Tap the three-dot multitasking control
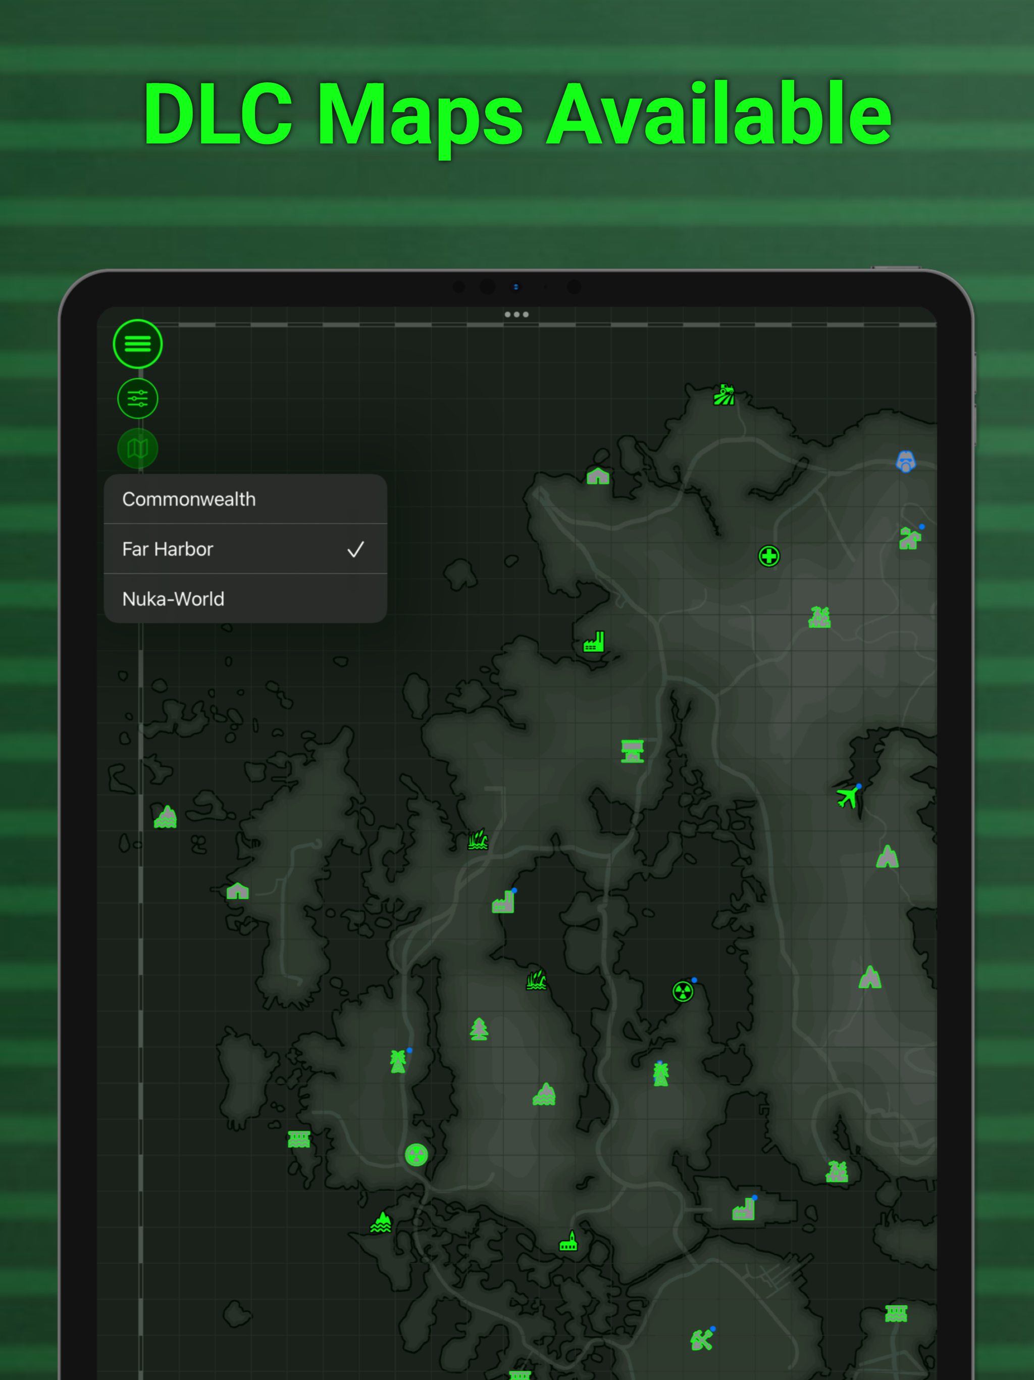Screen dimensions: 1034x1380 pyautogui.click(x=516, y=314)
